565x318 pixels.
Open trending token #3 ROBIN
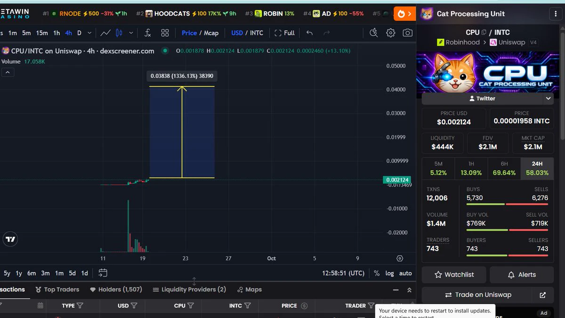coord(269,14)
